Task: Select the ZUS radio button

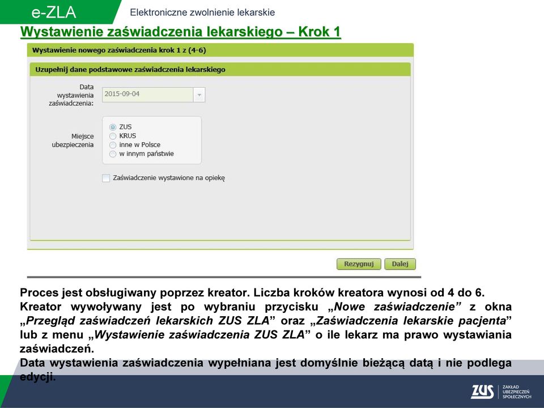Action: coord(113,127)
